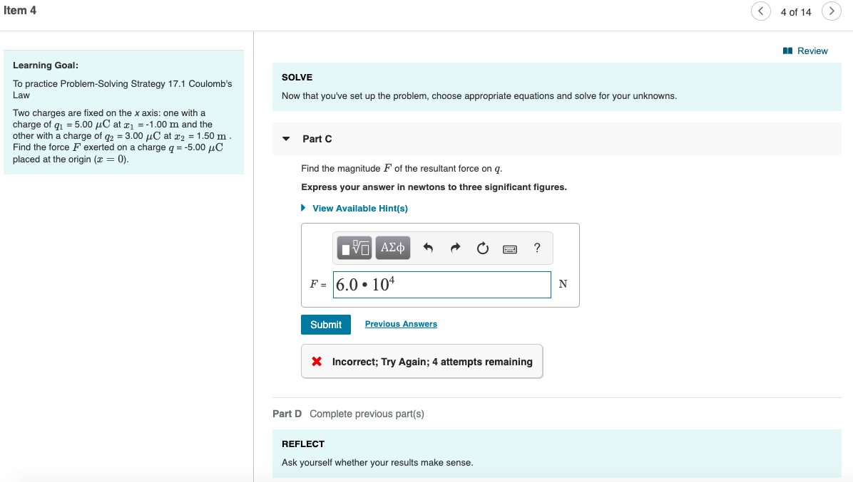The height and width of the screenshot is (482, 853).
Task: Click the 'Now that you've set up' instruction
Action: tap(479, 96)
